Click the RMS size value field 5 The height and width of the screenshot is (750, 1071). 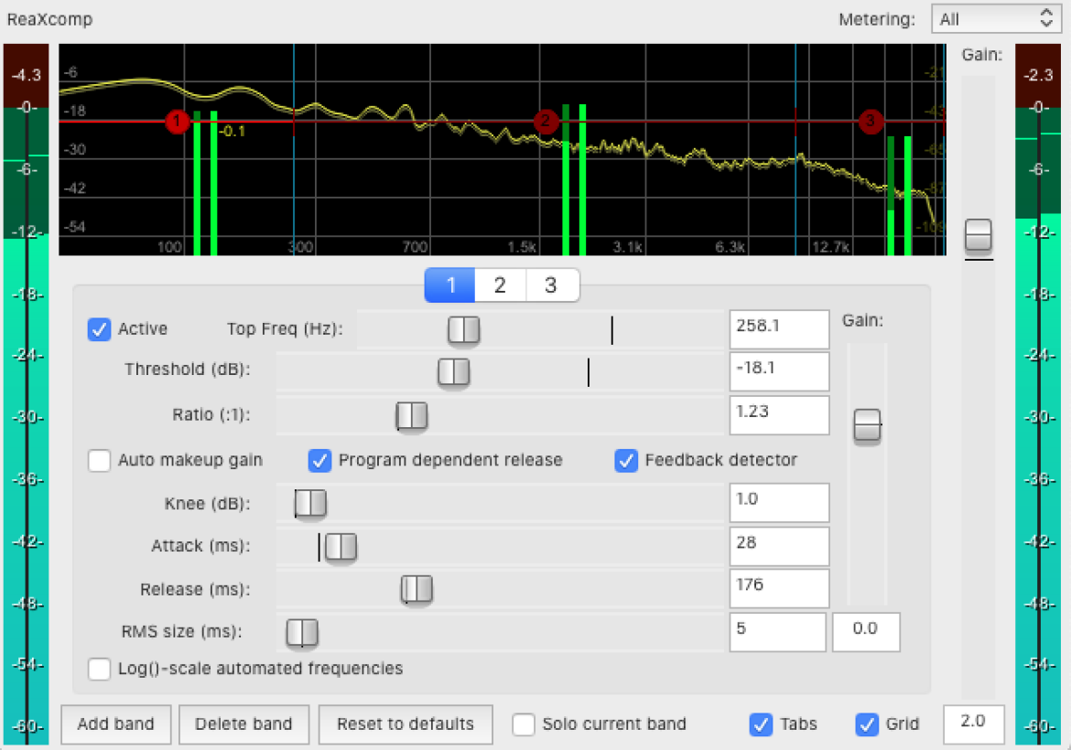click(x=778, y=632)
